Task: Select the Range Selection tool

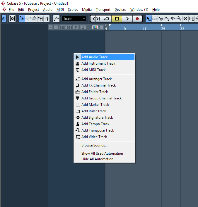Action: click(154, 19)
